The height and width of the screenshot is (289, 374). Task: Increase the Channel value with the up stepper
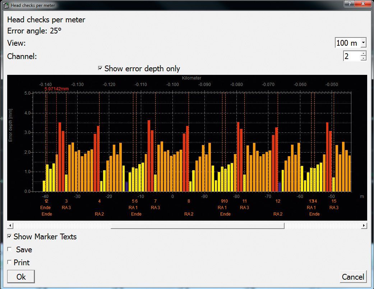364,54
